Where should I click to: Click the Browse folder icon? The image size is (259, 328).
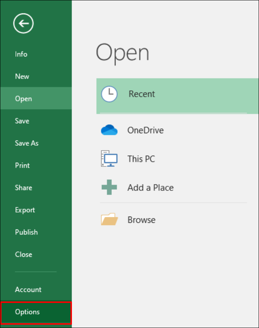109,220
